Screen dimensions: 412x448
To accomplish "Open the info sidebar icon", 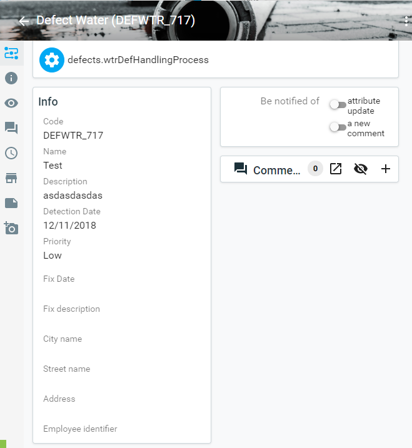I will coord(11,78).
